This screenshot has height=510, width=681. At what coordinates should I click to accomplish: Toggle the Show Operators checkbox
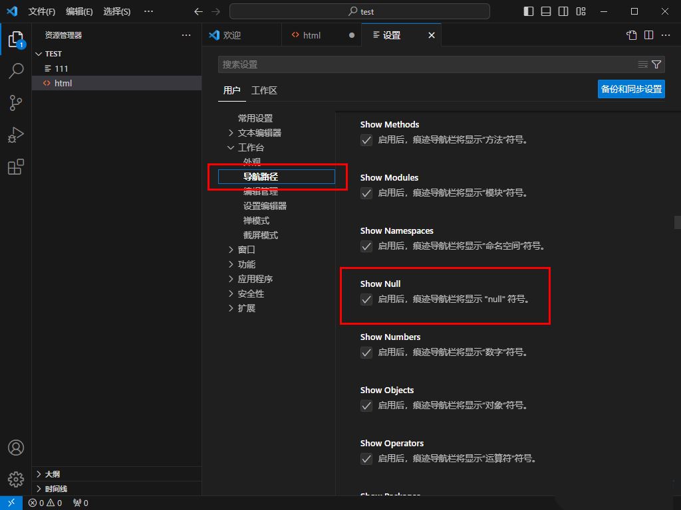tap(366, 459)
